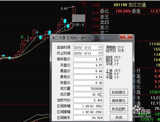Click the 区间换手 field showing 64.52%

(x=88, y=118)
